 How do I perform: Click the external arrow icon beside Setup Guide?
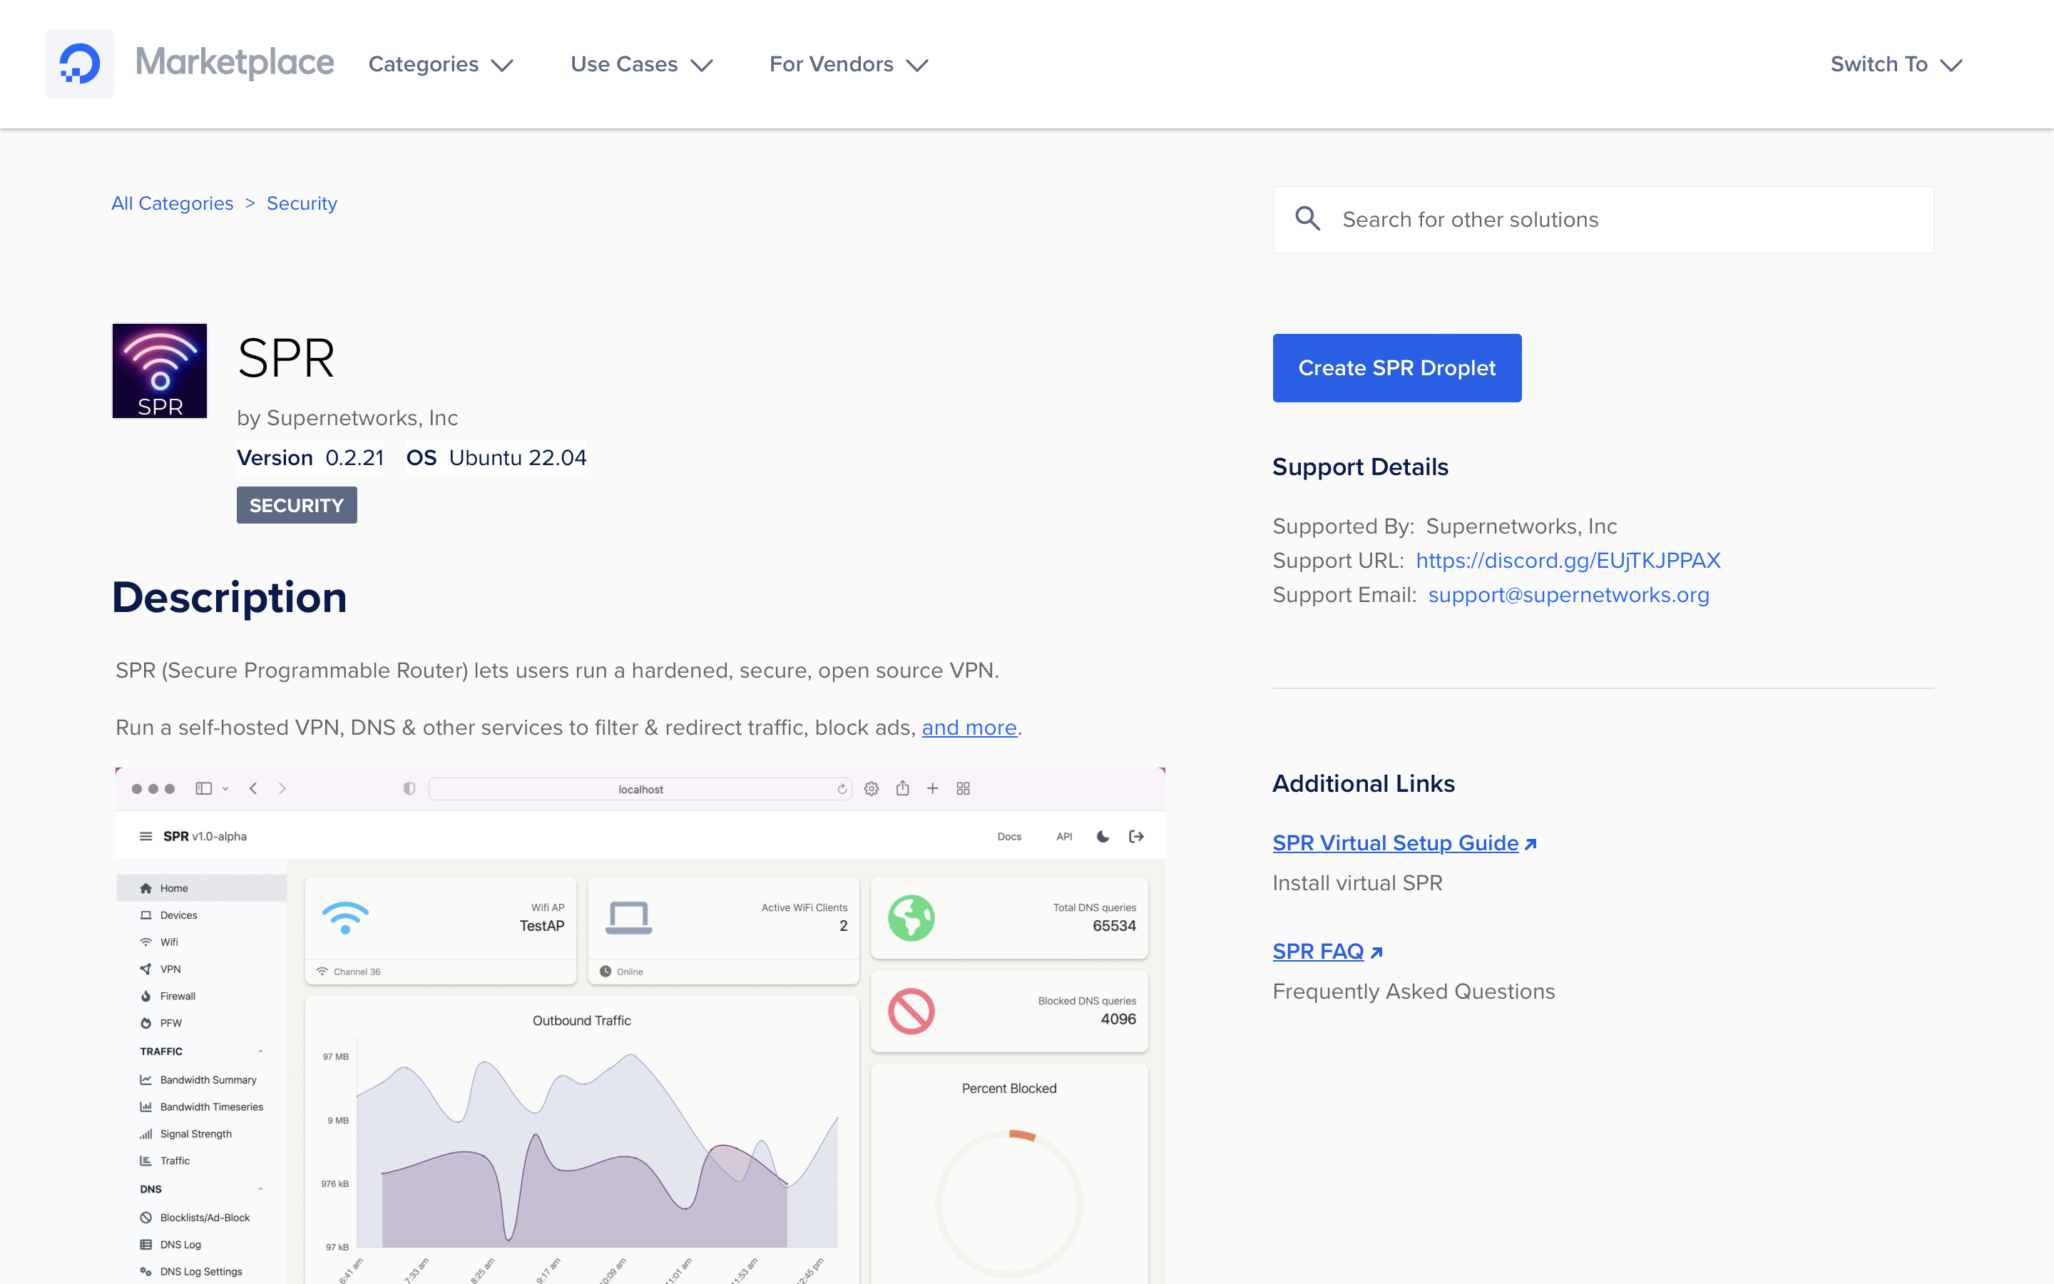[x=1531, y=844]
